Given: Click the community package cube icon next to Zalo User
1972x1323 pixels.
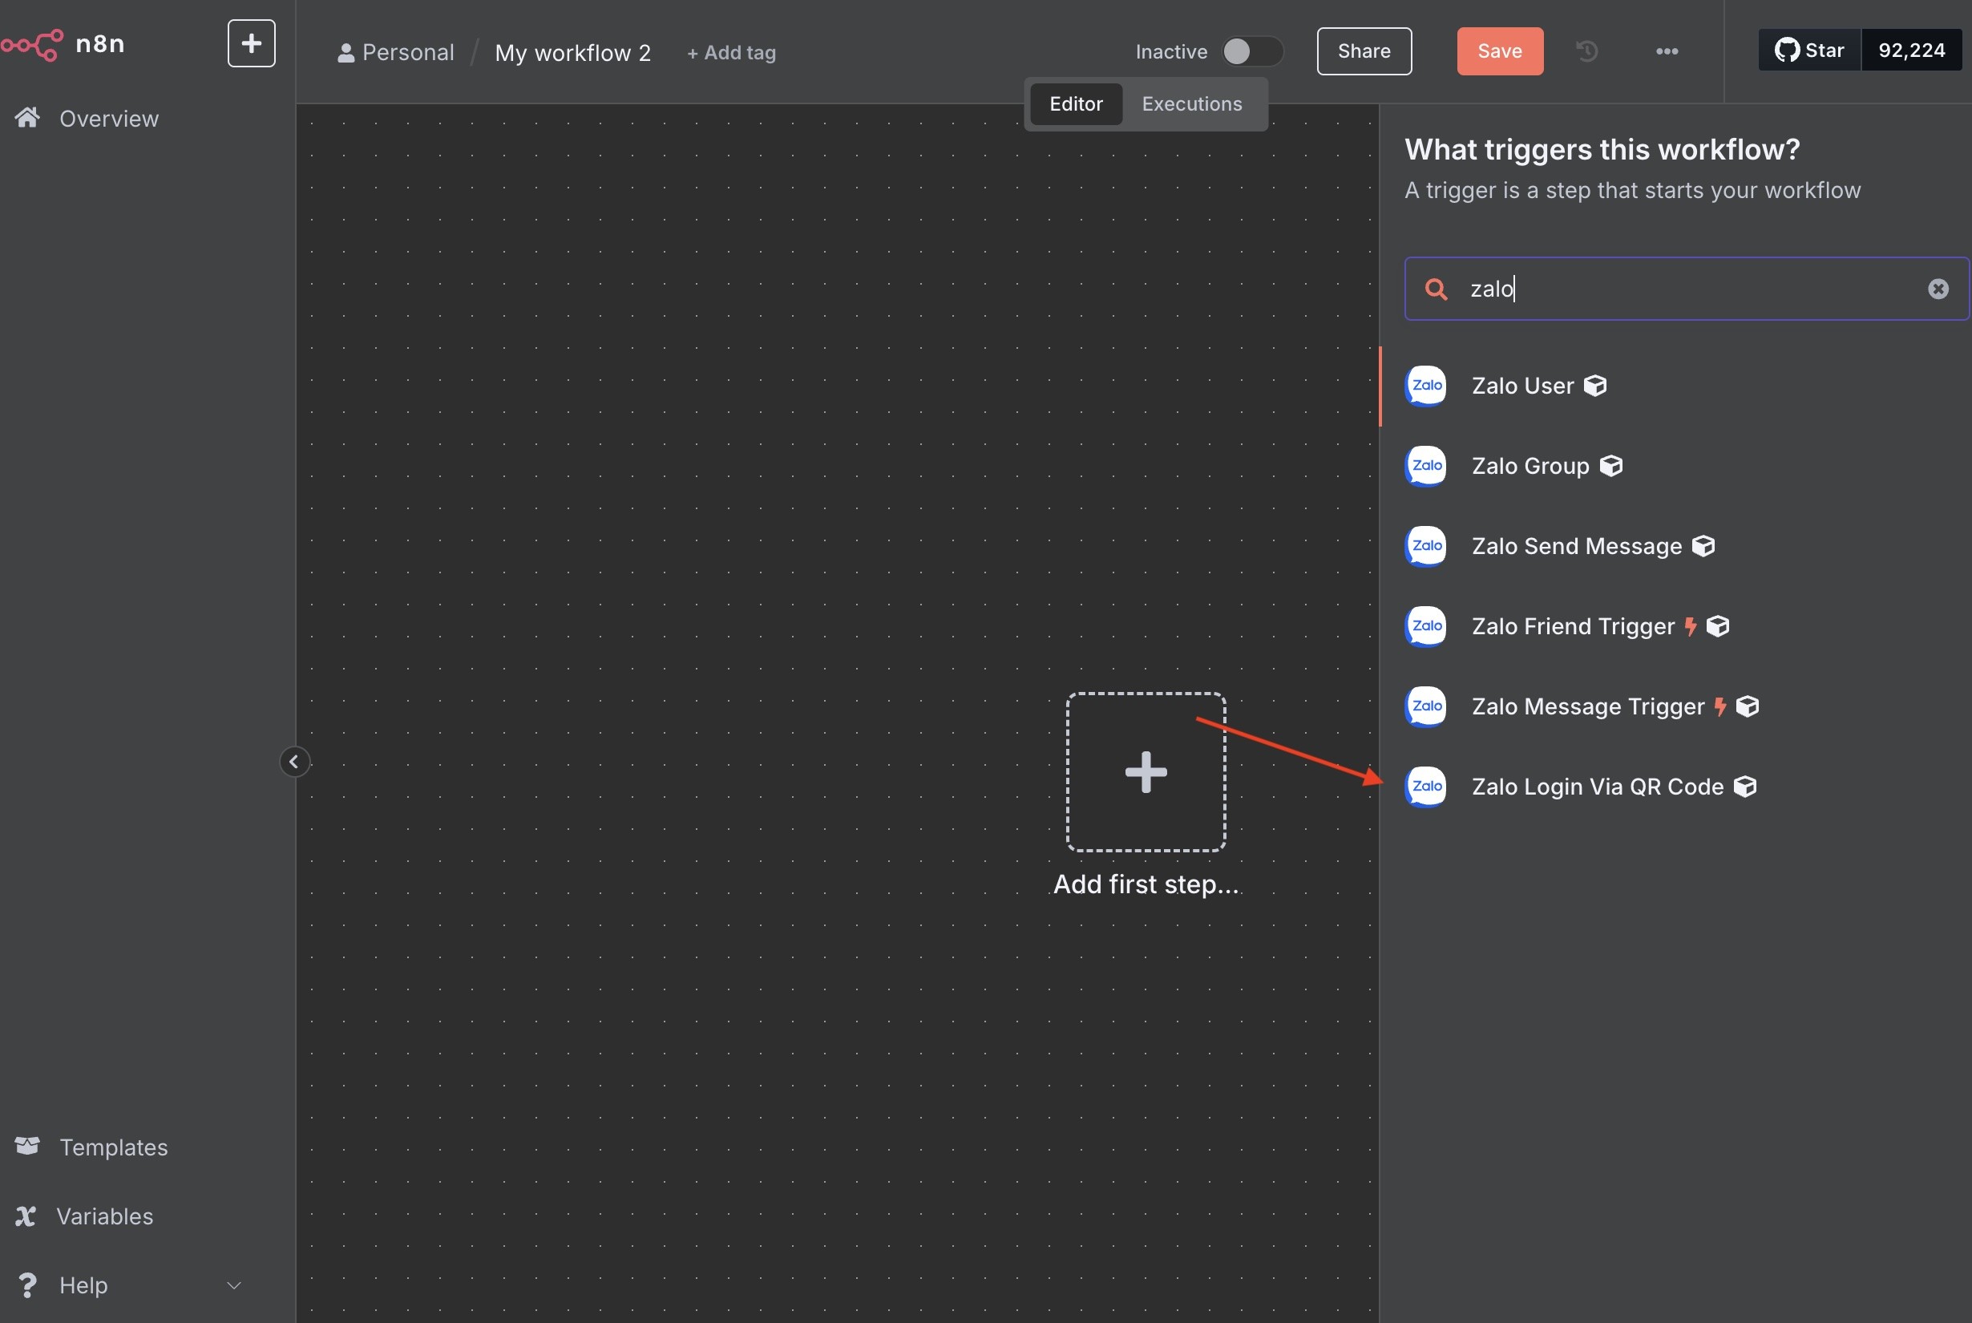Looking at the screenshot, I should click(1595, 386).
